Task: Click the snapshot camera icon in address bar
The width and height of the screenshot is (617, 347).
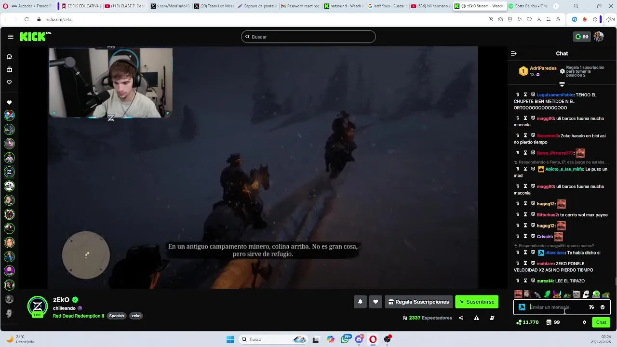Action: point(500,19)
